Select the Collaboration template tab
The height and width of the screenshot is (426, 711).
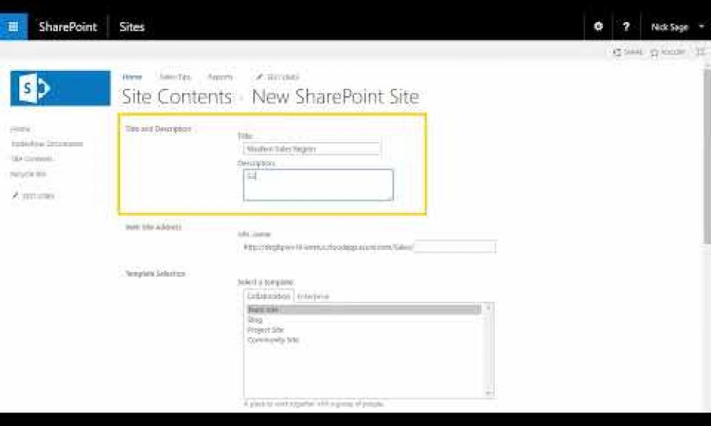[x=269, y=296]
